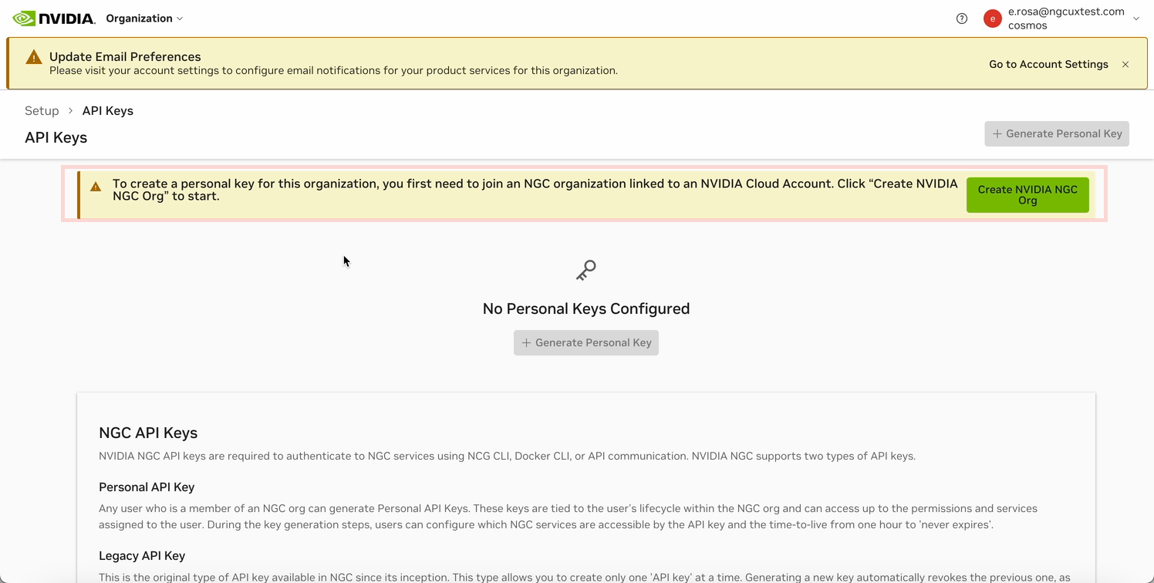Expand the account menu chevron
Viewport: 1154px width, 583px height.
coord(1136,19)
